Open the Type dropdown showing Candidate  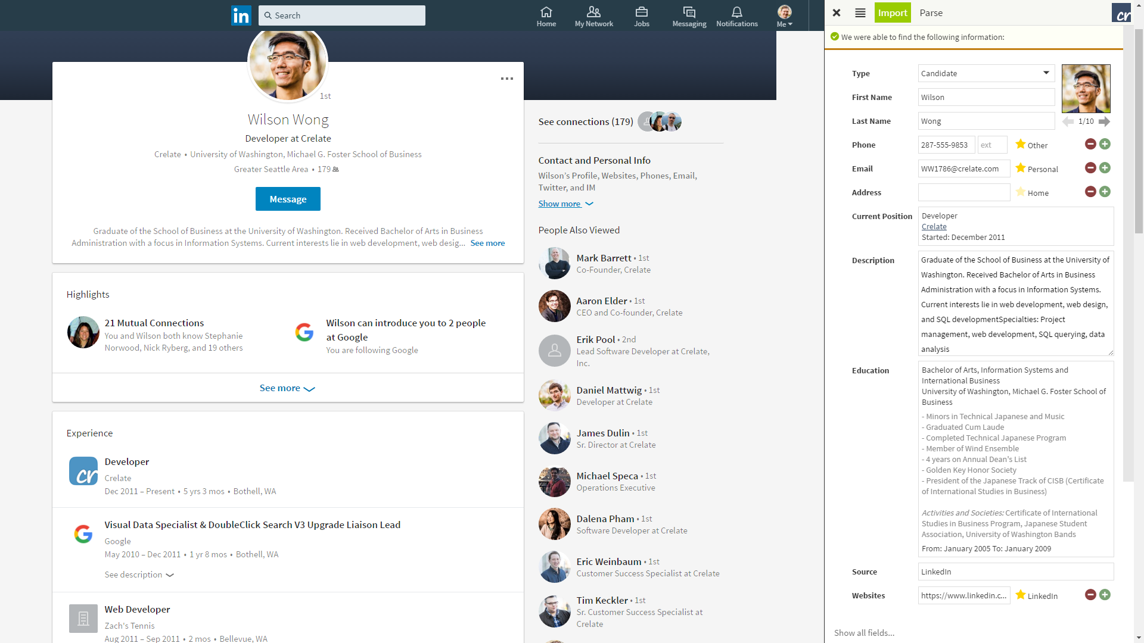click(986, 73)
